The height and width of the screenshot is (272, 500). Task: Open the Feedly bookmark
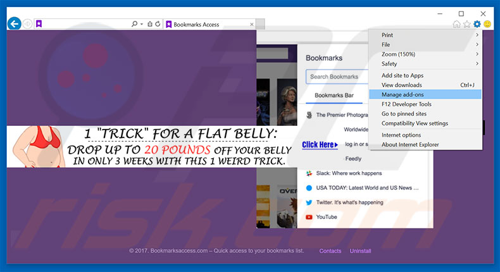point(353,159)
